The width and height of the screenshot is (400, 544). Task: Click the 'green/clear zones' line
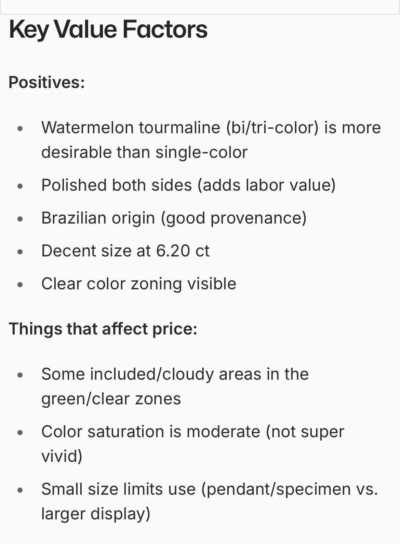click(111, 399)
